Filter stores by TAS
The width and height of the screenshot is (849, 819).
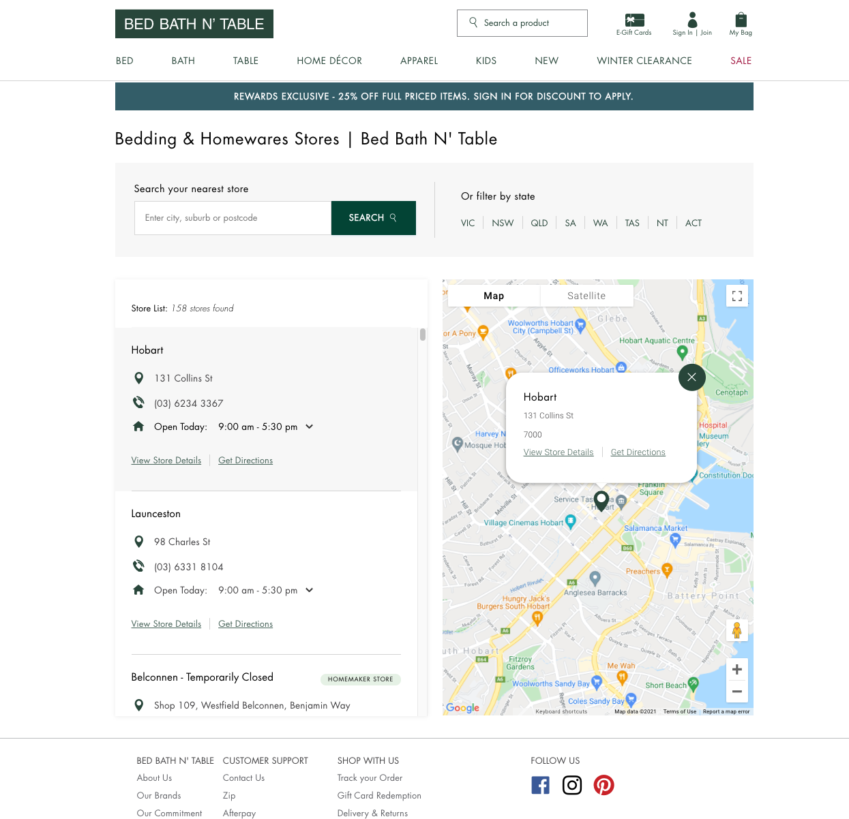pyautogui.click(x=632, y=223)
